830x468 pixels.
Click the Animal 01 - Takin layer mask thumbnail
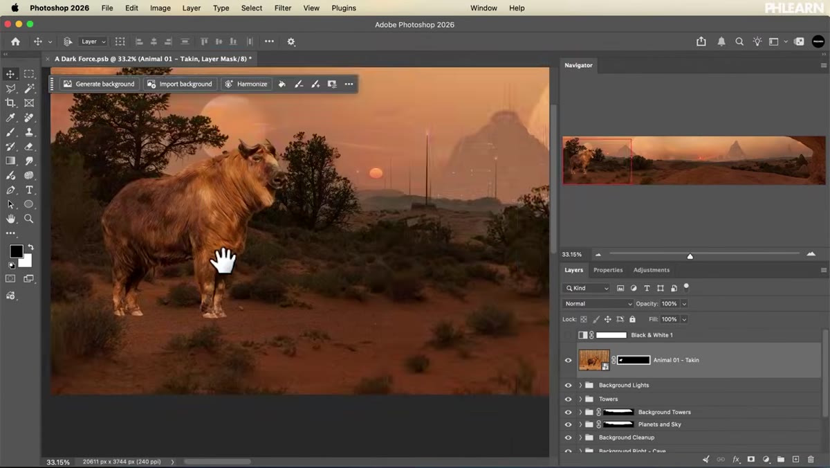tap(634, 360)
